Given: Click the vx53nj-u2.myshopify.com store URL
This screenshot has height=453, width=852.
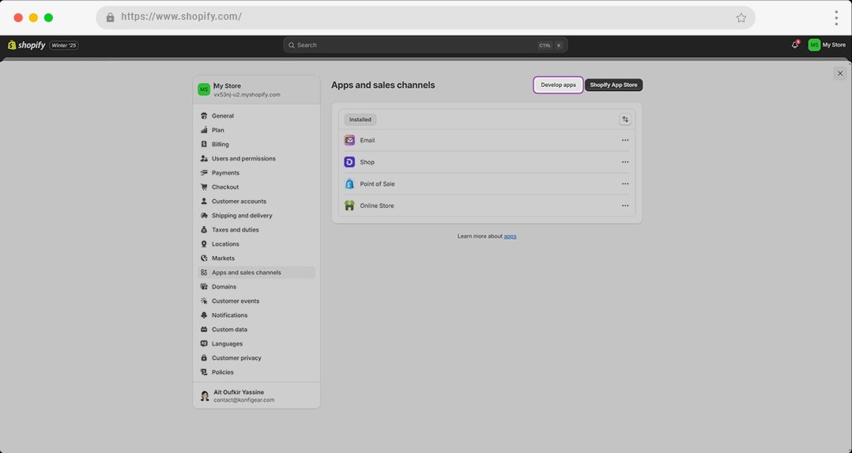Looking at the screenshot, I should coord(247,95).
